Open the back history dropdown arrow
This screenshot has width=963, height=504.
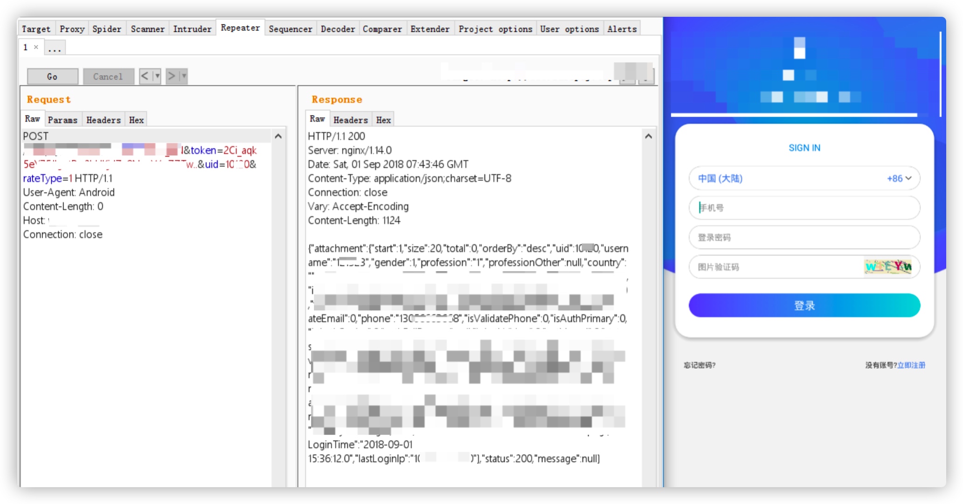pyautogui.click(x=157, y=76)
